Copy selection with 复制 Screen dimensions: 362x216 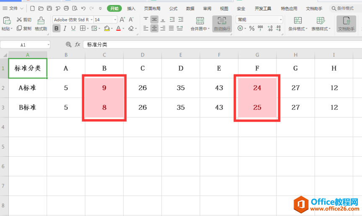24,28
